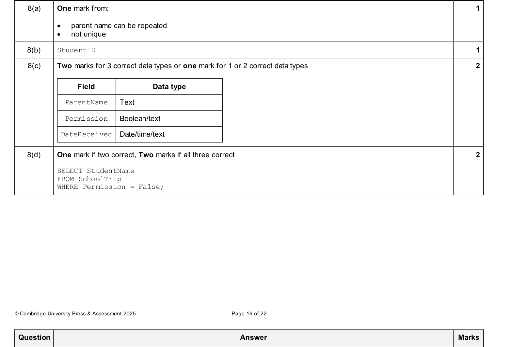The image size is (512, 347).
Task: Click the marks value for 8(c)
Action: tap(478, 66)
